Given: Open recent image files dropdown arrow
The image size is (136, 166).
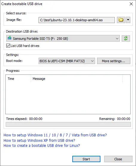Looking at the screenshot, I should click(x=128, y=20).
